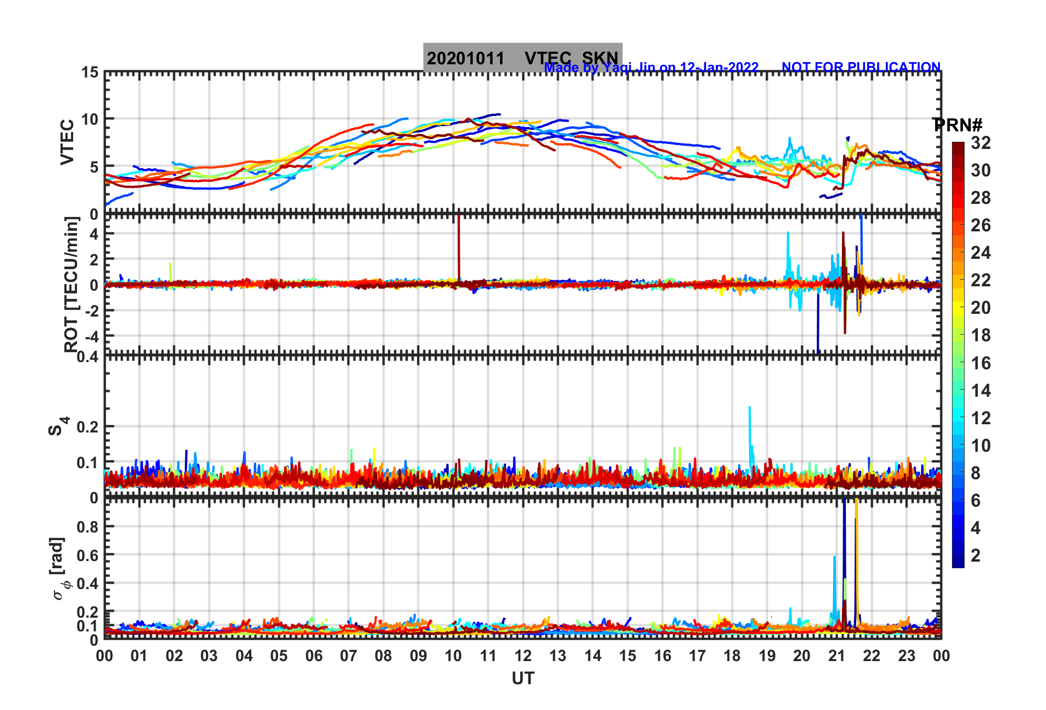The image size is (1046, 710).
Task: Click the "ROT [TECU/min]" axis label
Action: (71, 284)
